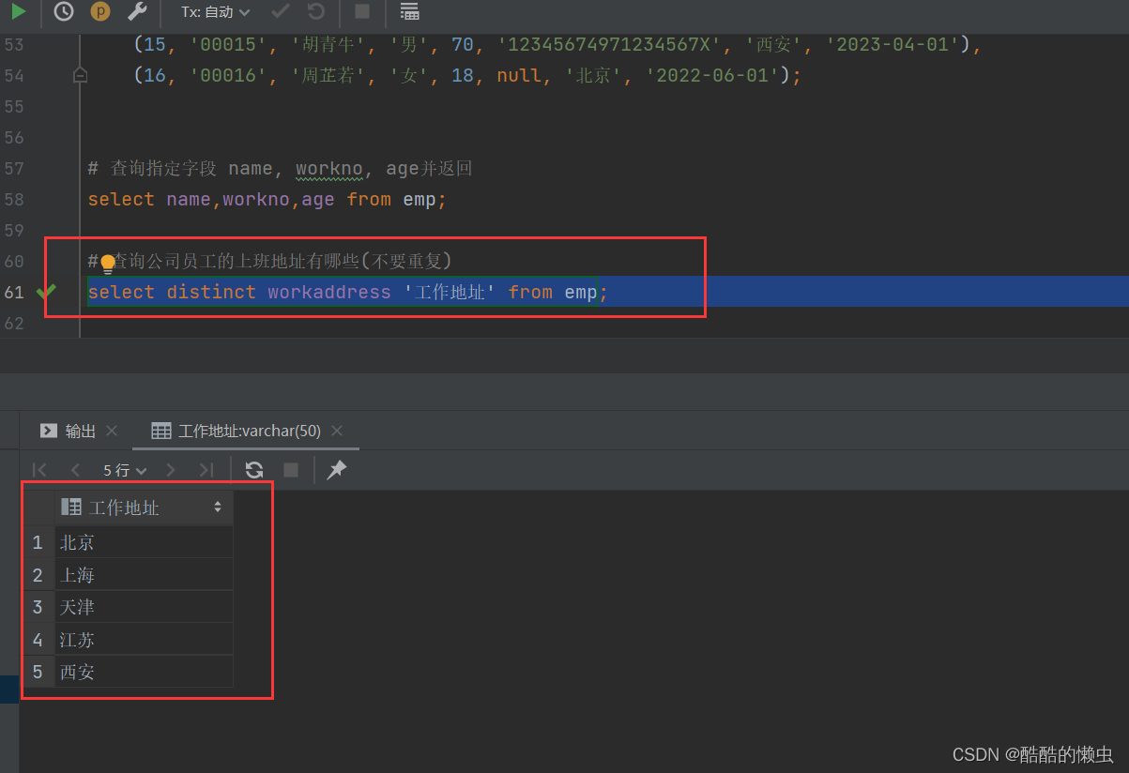
Task: Select the 上海 cell
Action: (x=144, y=575)
